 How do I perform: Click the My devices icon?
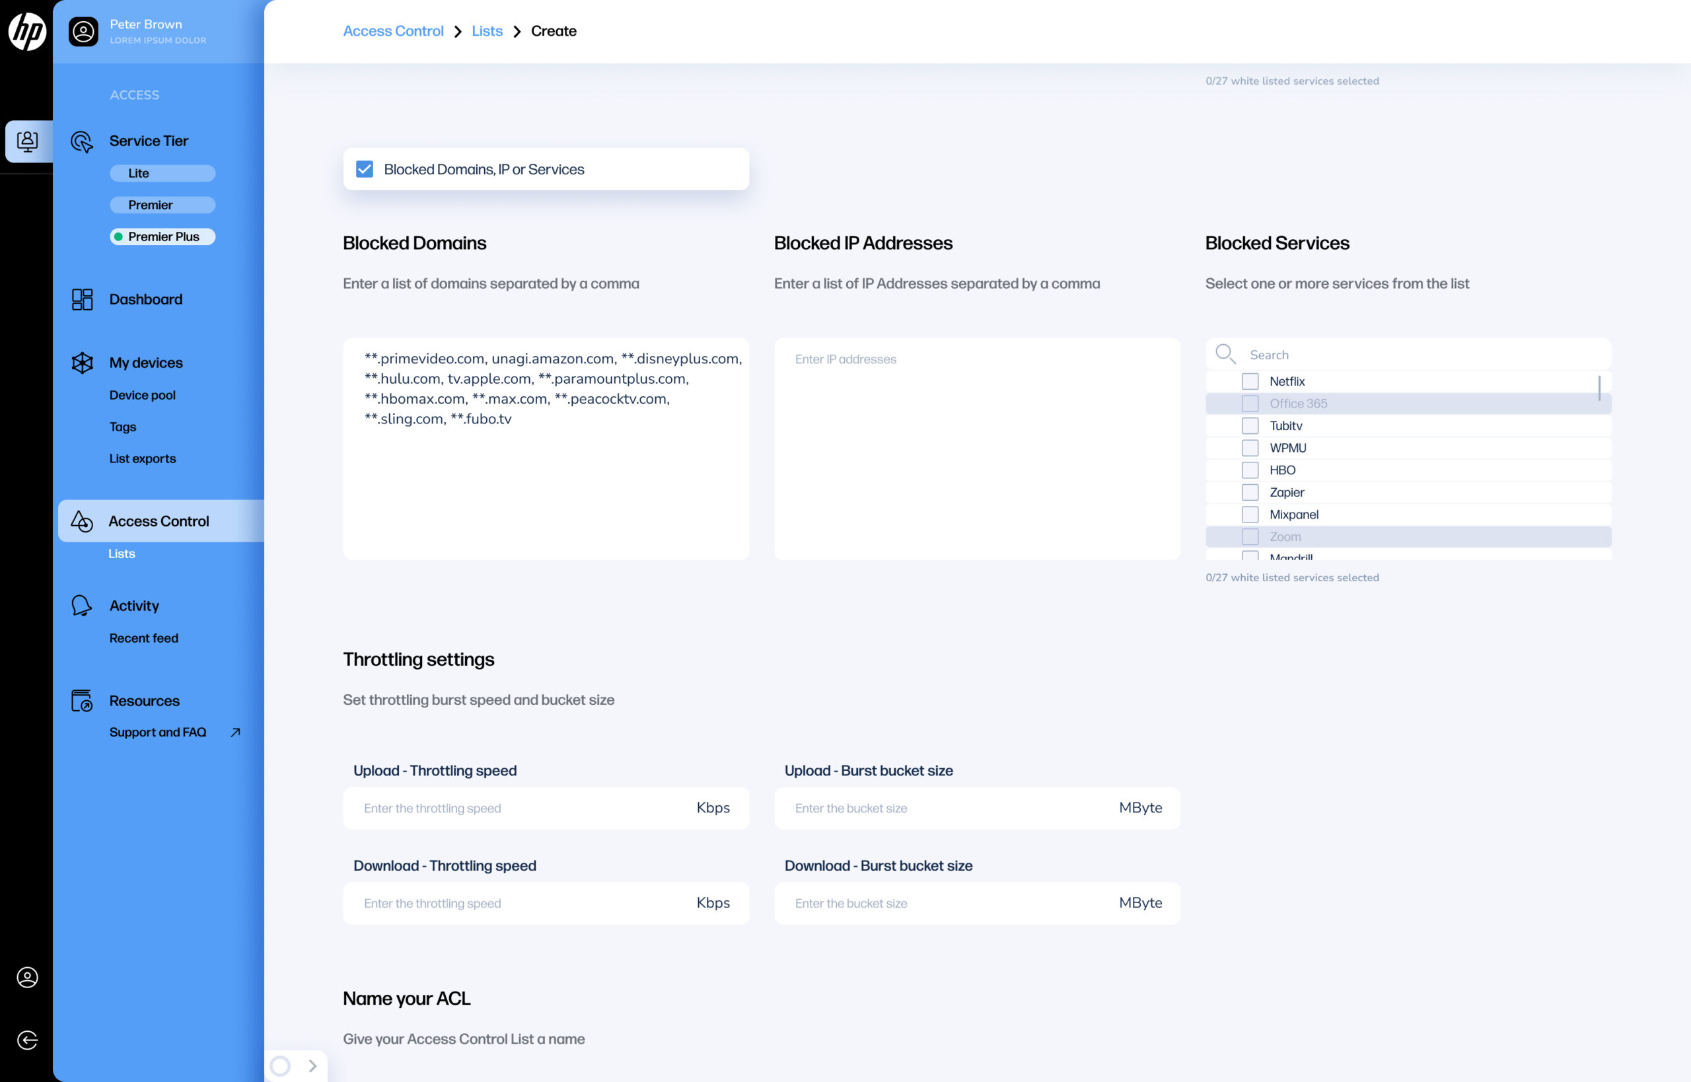(81, 363)
